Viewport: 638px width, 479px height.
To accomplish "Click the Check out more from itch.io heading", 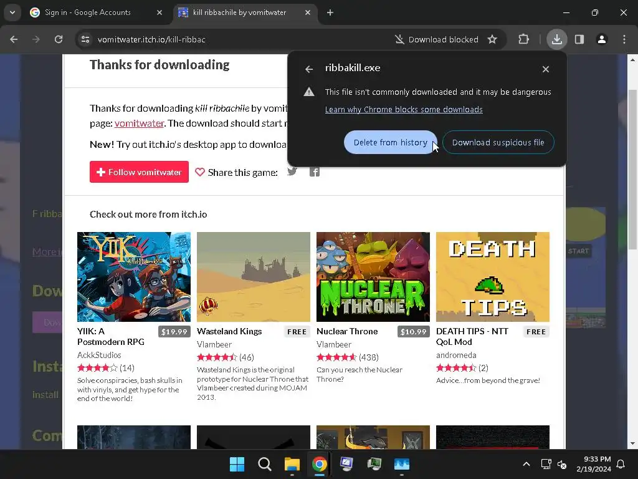I will [148, 215].
